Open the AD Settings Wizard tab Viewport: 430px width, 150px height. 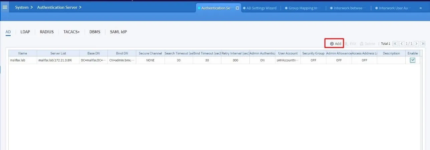(x=260, y=8)
